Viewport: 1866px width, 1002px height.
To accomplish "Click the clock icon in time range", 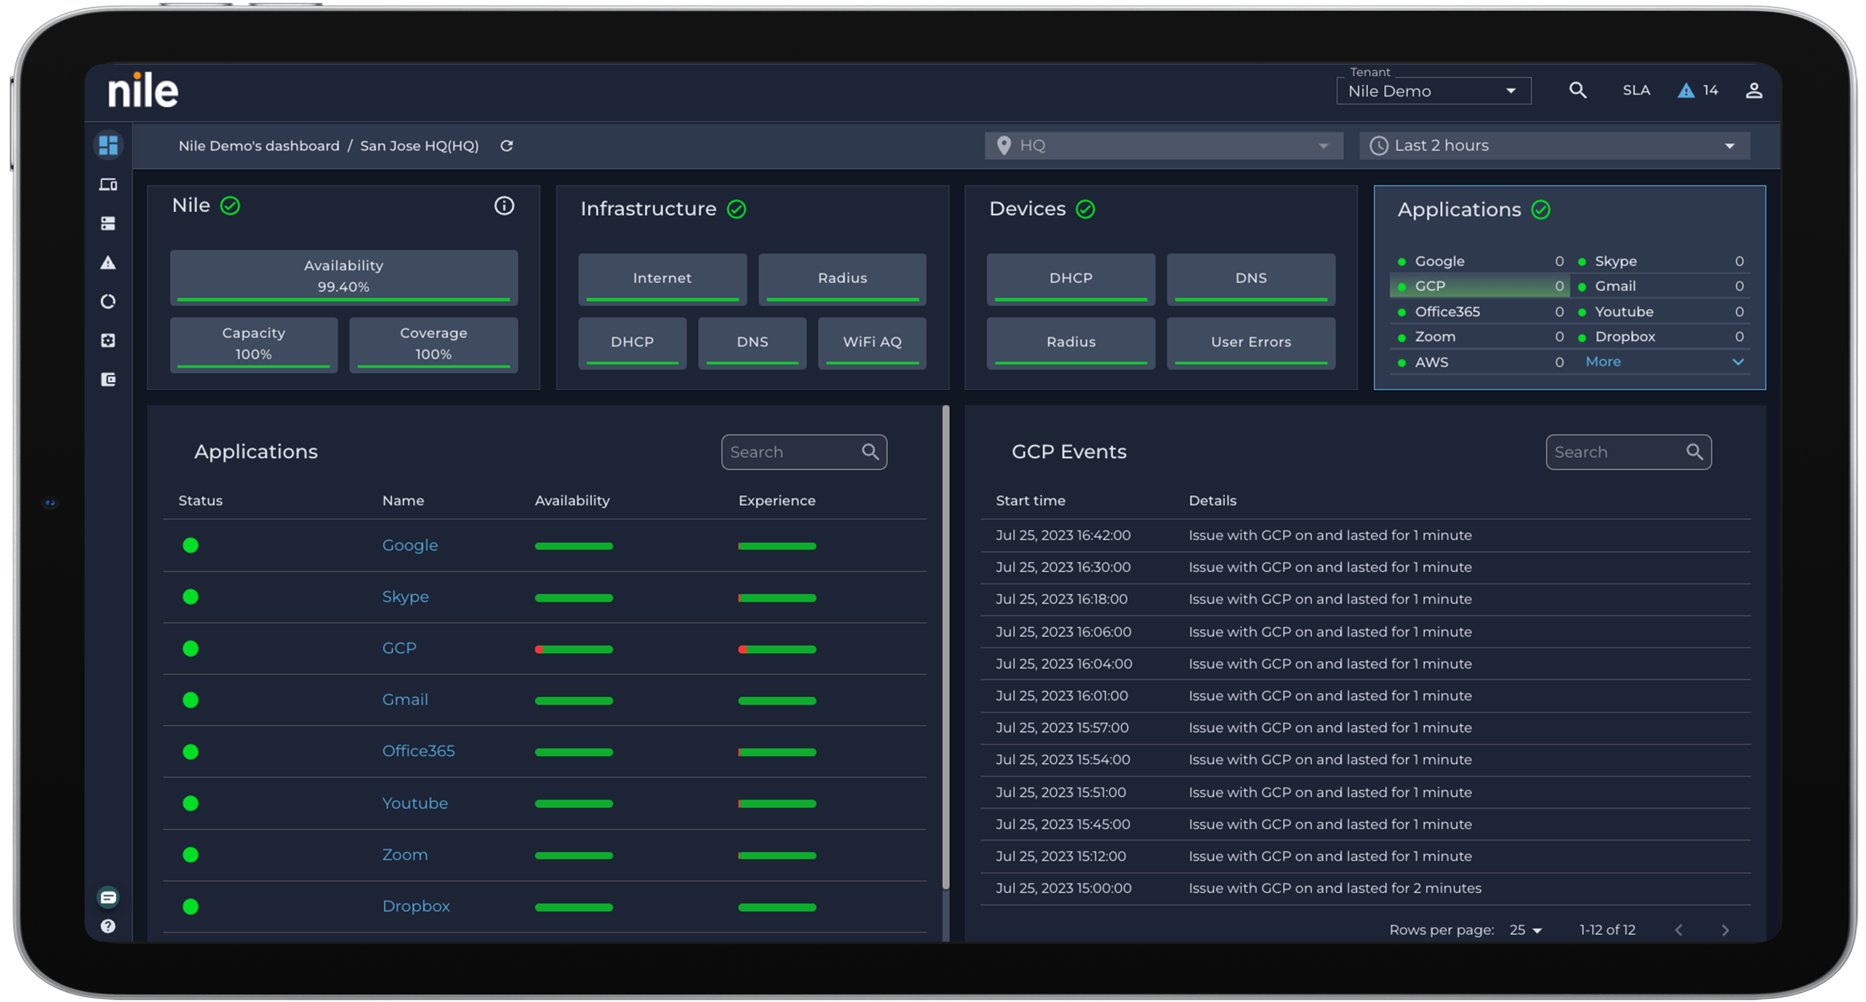I will tap(1378, 145).
